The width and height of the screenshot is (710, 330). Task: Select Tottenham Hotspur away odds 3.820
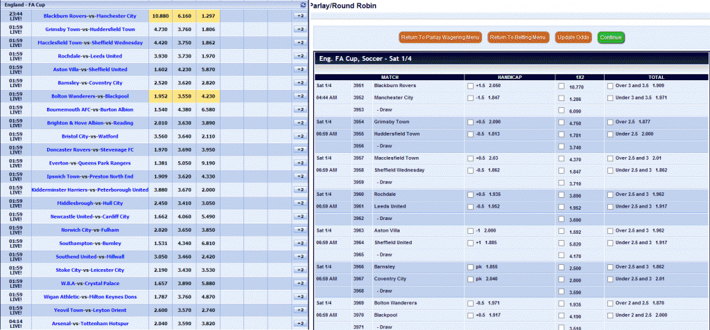pyautogui.click(x=208, y=324)
